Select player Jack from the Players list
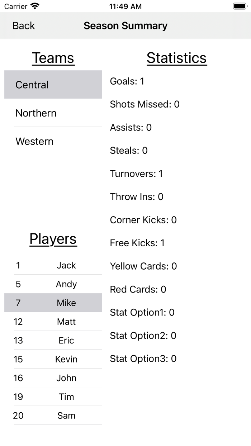 click(x=53, y=265)
